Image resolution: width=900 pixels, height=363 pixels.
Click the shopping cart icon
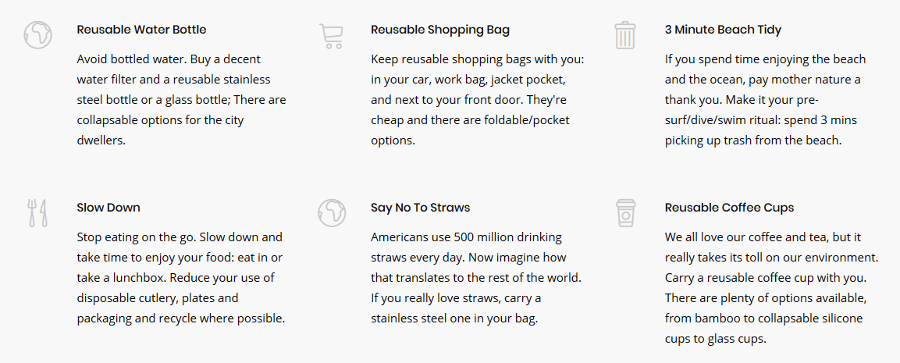[332, 36]
